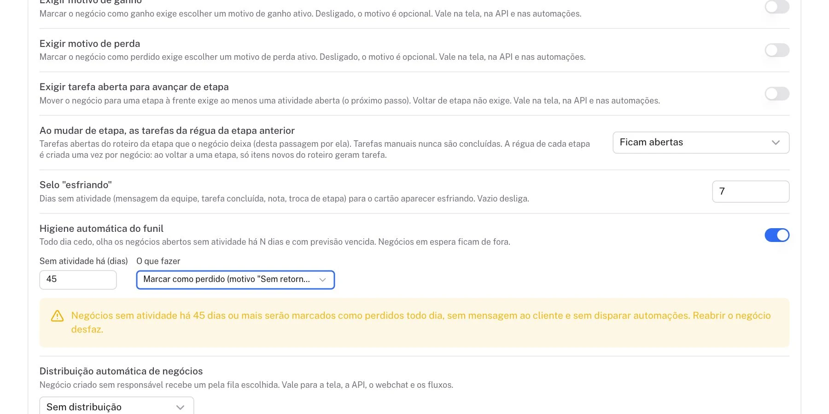Click the description starting Tarefas abertas do roteiro
Image resolution: width=829 pixels, height=414 pixels.
[315, 149]
